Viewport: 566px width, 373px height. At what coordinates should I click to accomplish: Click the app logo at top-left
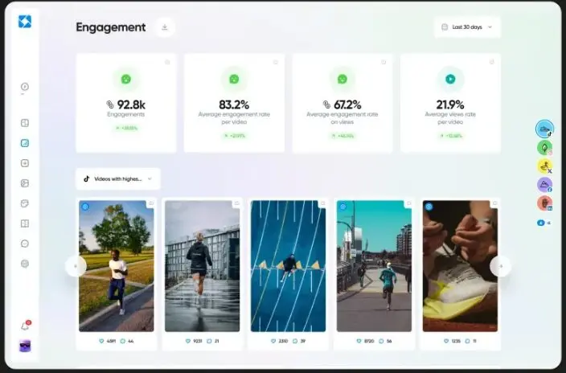pos(25,22)
